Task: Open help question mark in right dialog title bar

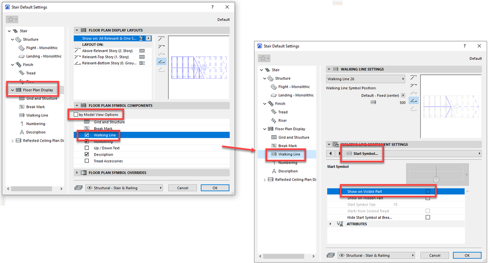Action: click(x=464, y=46)
